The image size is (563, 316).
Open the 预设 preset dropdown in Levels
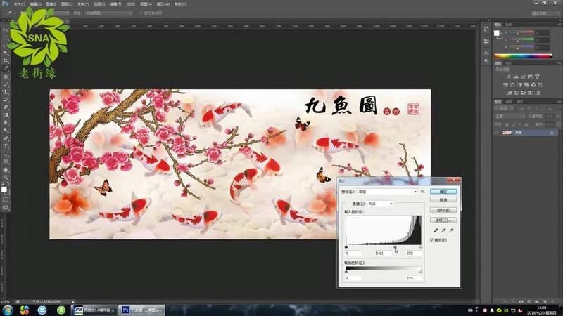point(387,192)
